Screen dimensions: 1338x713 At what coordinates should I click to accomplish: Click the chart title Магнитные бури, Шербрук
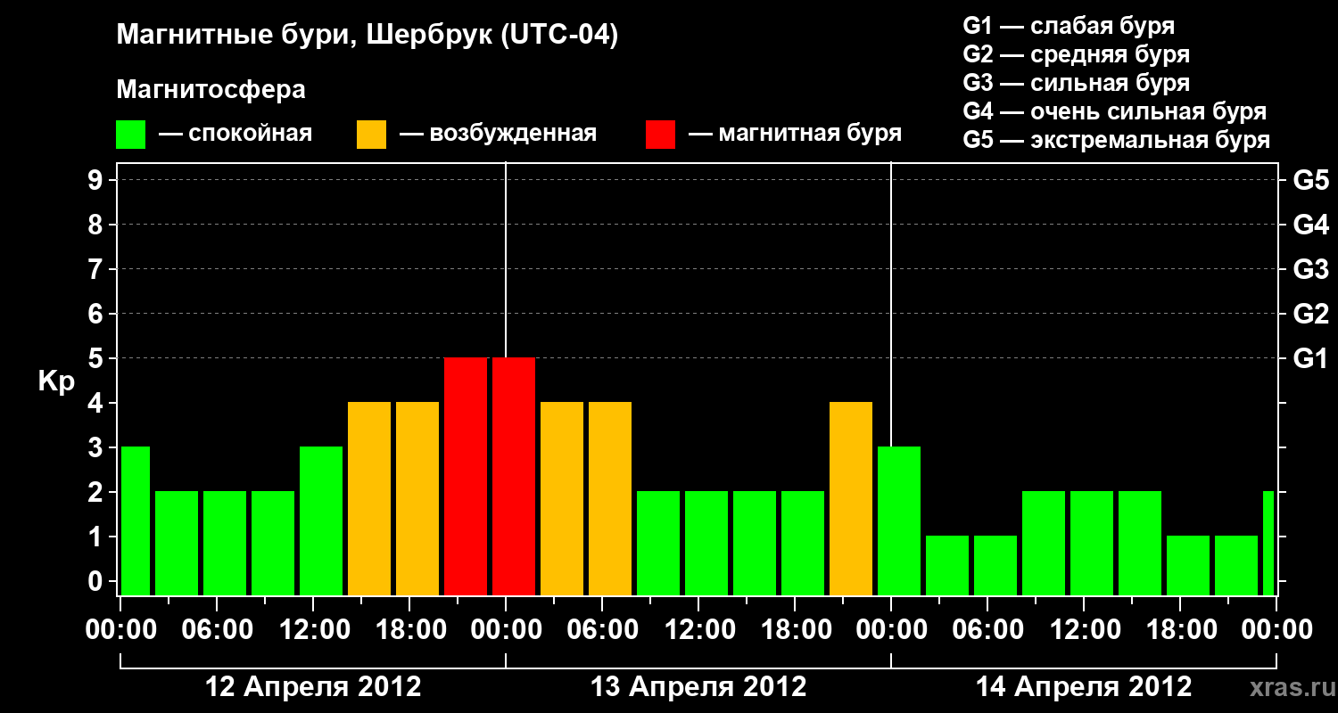[367, 37]
